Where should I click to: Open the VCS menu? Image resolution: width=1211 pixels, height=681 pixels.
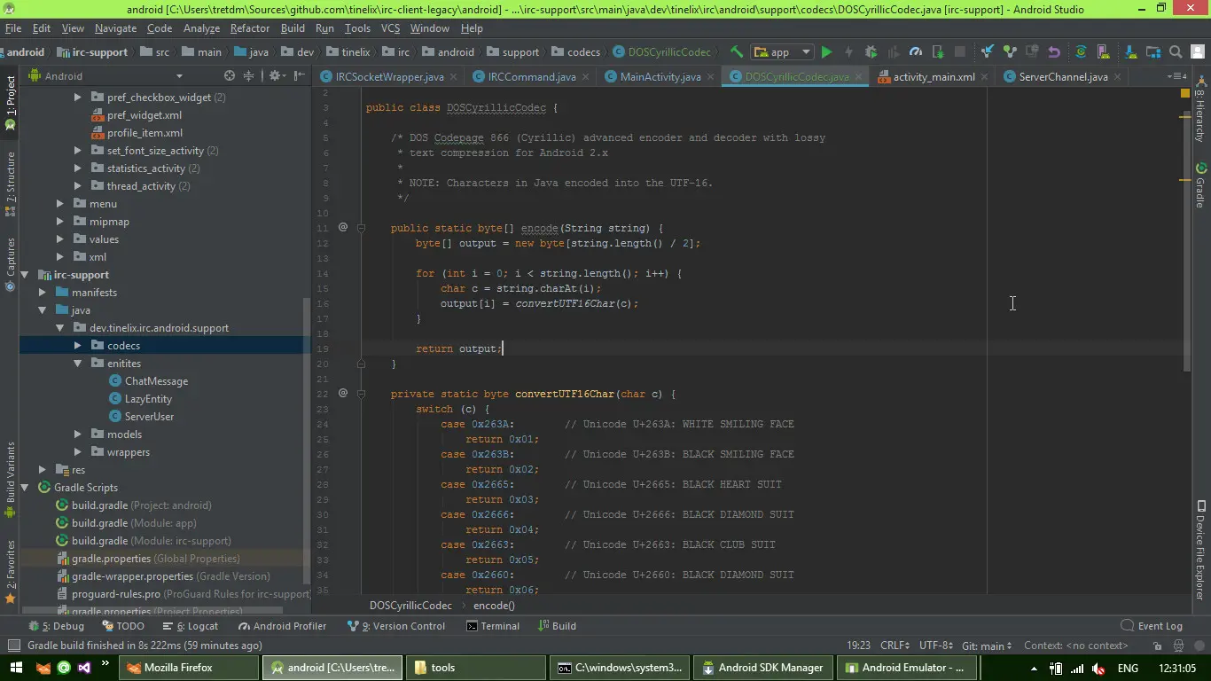[391, 28]
